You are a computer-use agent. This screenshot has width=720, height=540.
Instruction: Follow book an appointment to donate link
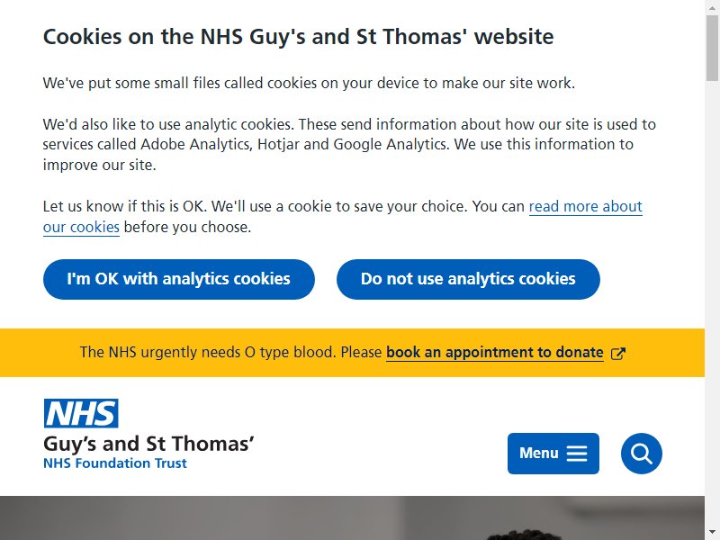[x=494, y=353]
